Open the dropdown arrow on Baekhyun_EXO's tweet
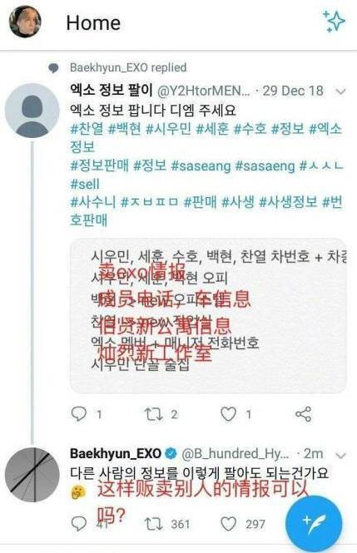The height and width of the screenshot is (553, 357). pos(341,456)
